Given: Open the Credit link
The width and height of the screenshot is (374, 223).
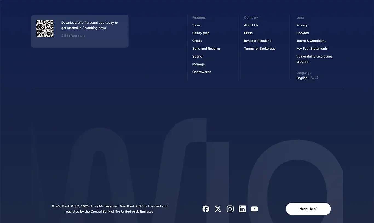Looking at the screenshot, I should tap(197, 41).
